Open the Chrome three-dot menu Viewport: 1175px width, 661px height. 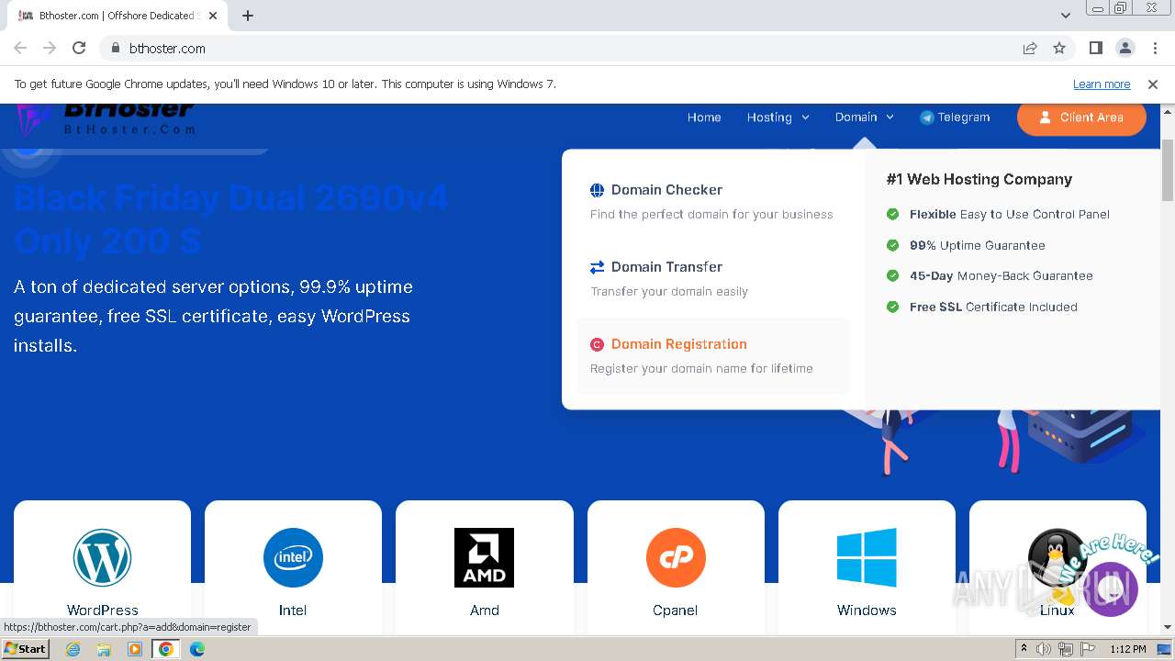[x=1155, y=48]
